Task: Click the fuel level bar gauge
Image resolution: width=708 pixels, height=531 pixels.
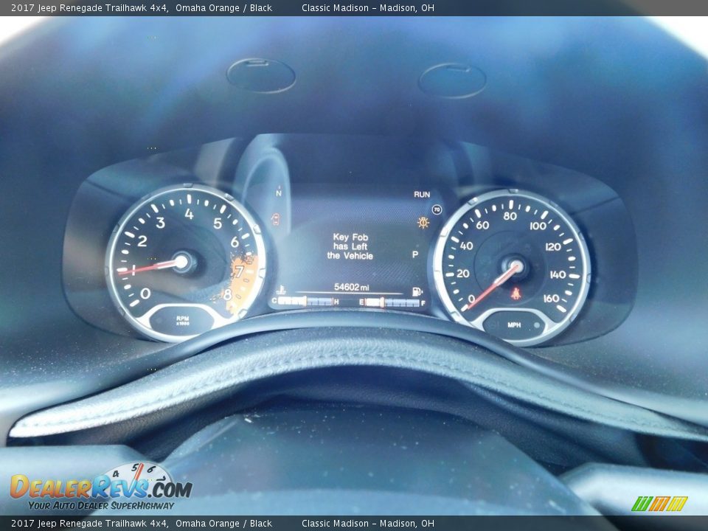Action: [392, 302]
